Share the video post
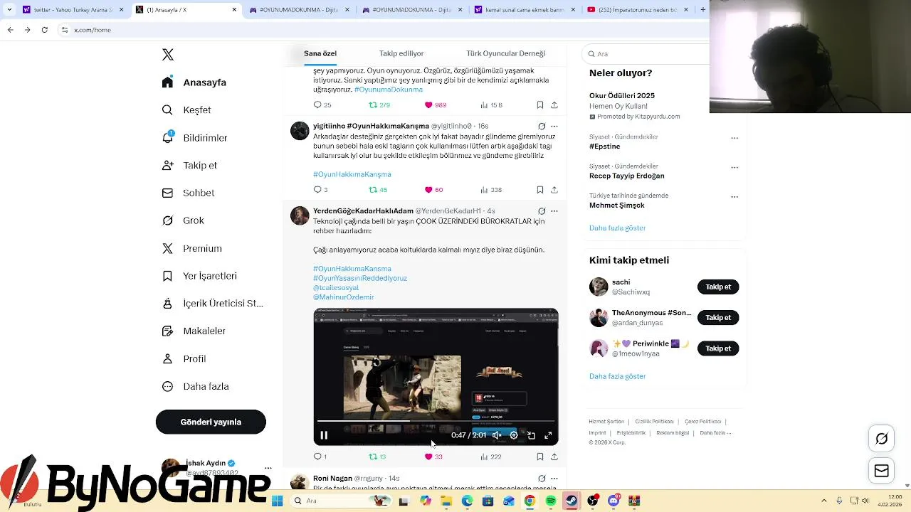This screenshot has height=512, width=911. tap(554, 457)
